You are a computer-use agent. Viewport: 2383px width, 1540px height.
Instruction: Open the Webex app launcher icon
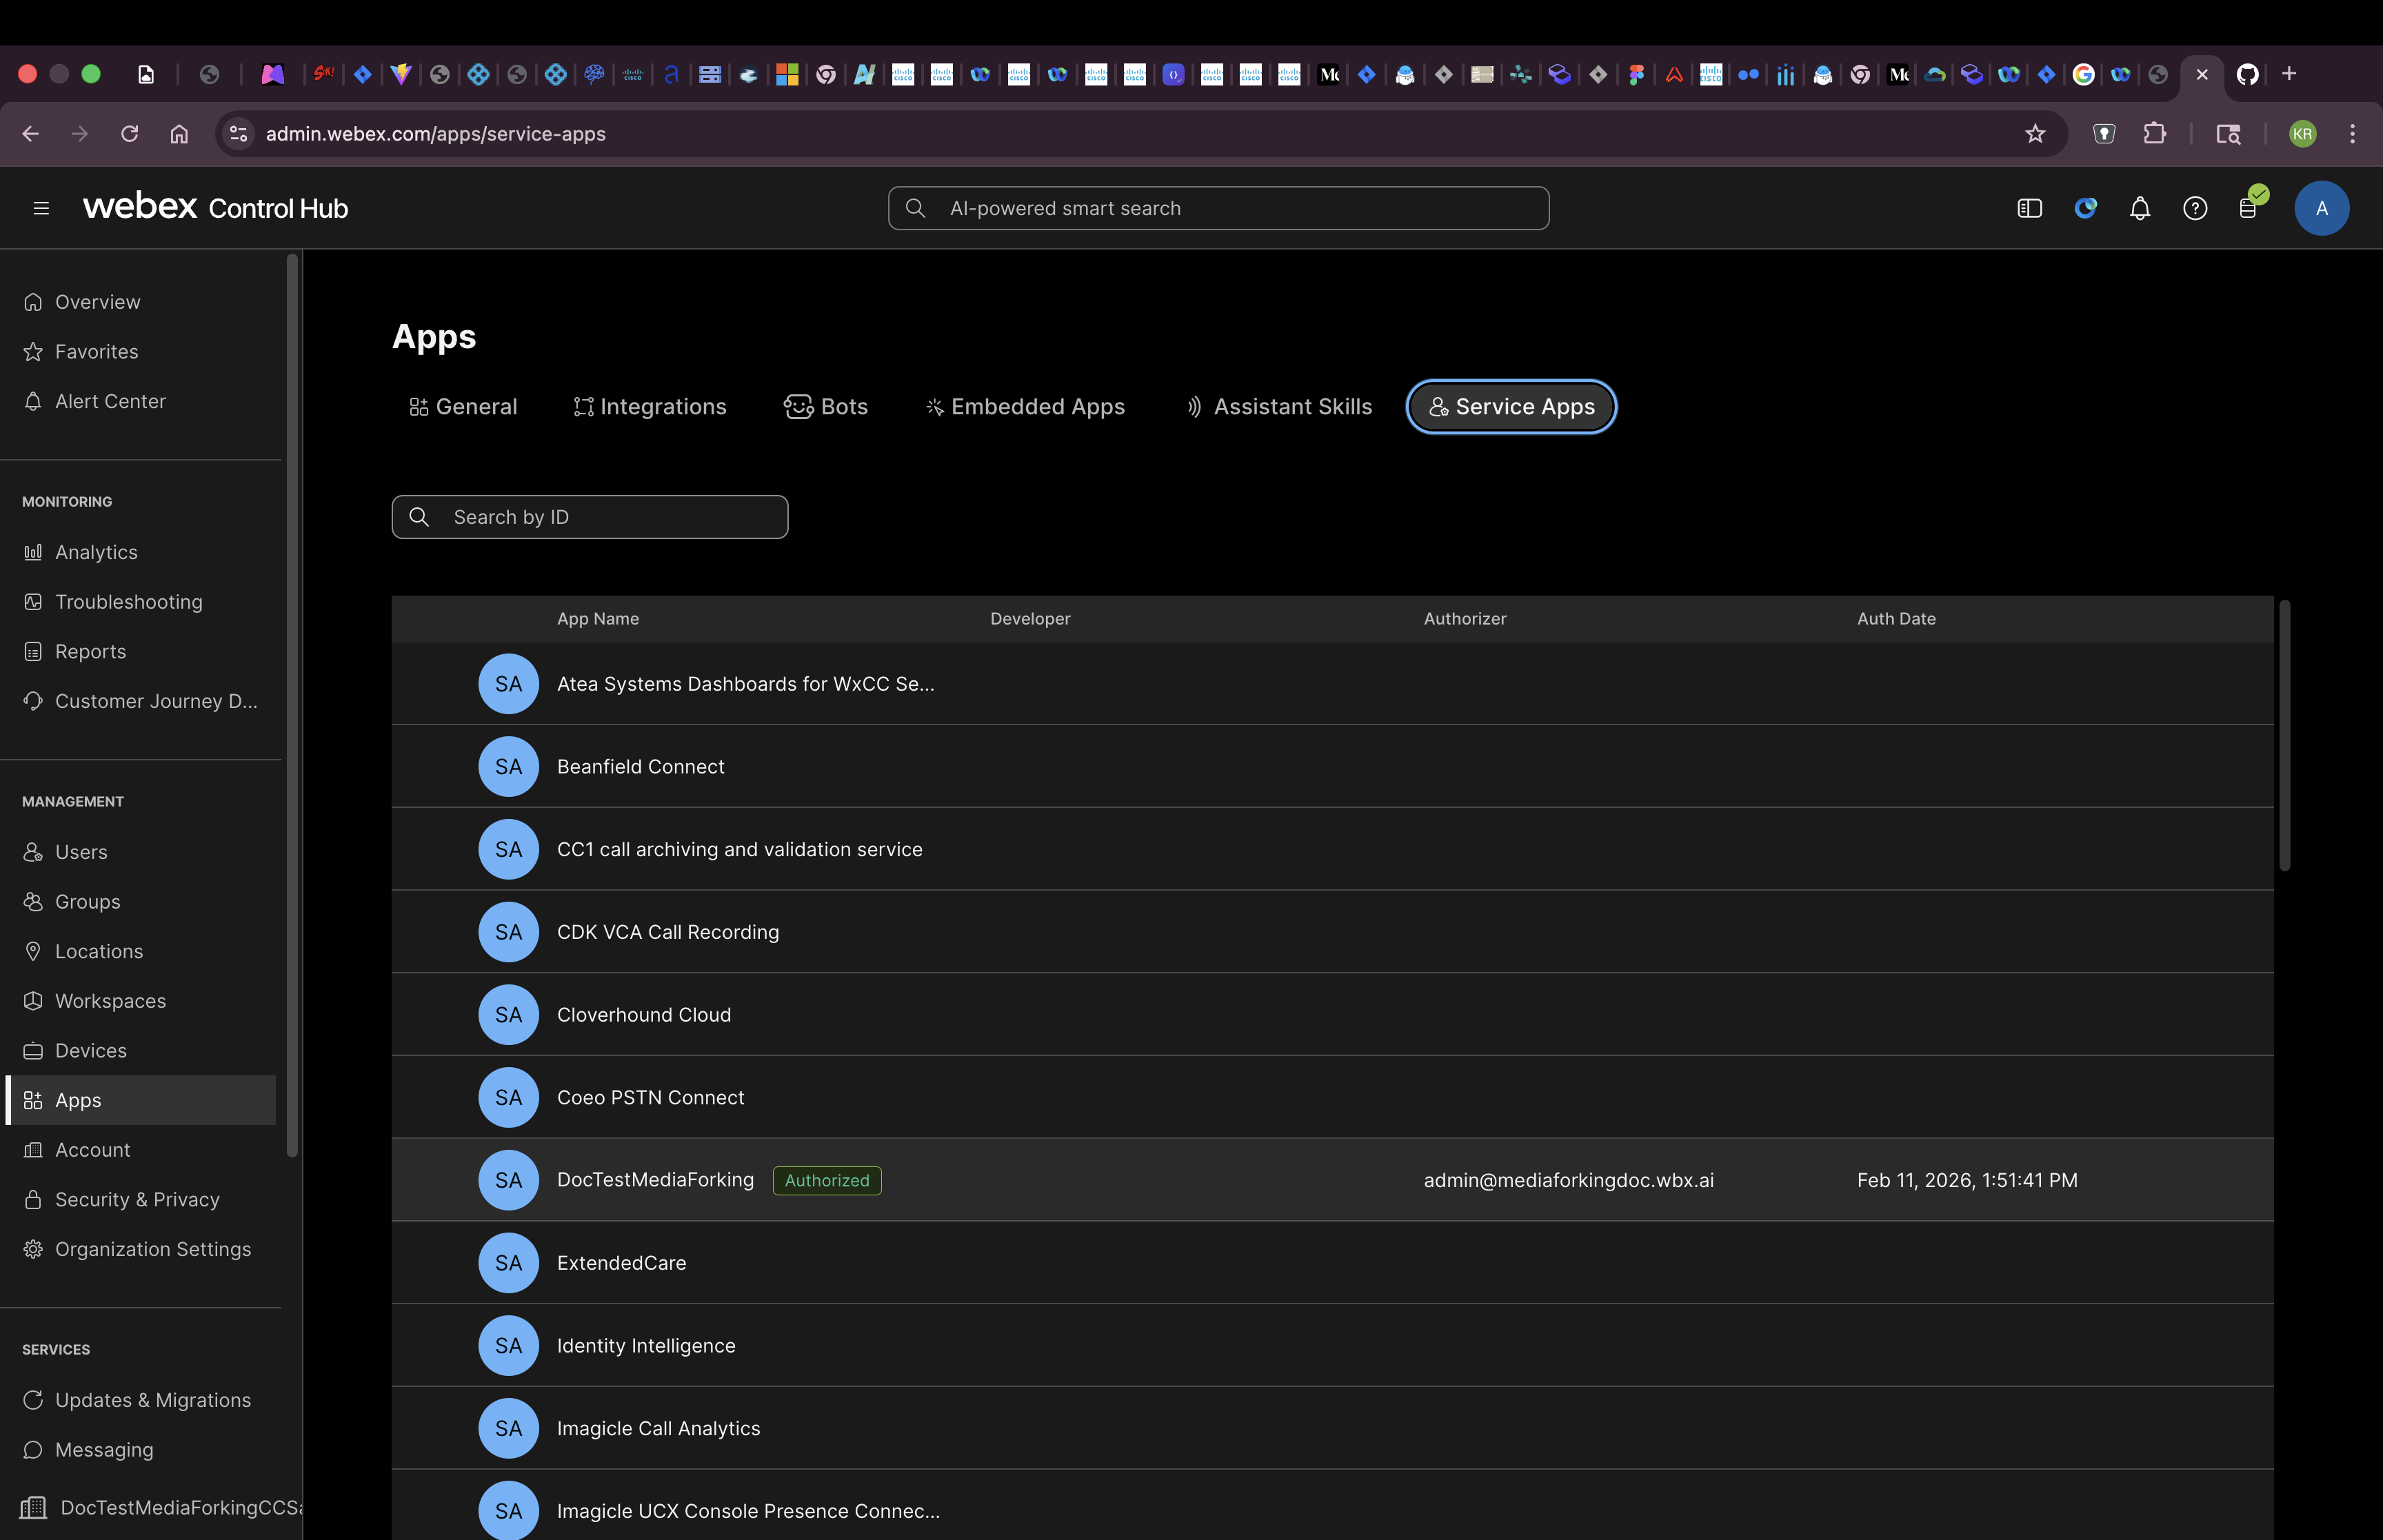pos(2086,208)
